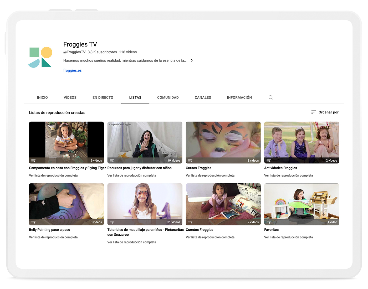This screenshot has height=289, width=368.
Task: Open the INFORMACIÓN tab
Action: [239, 97]
